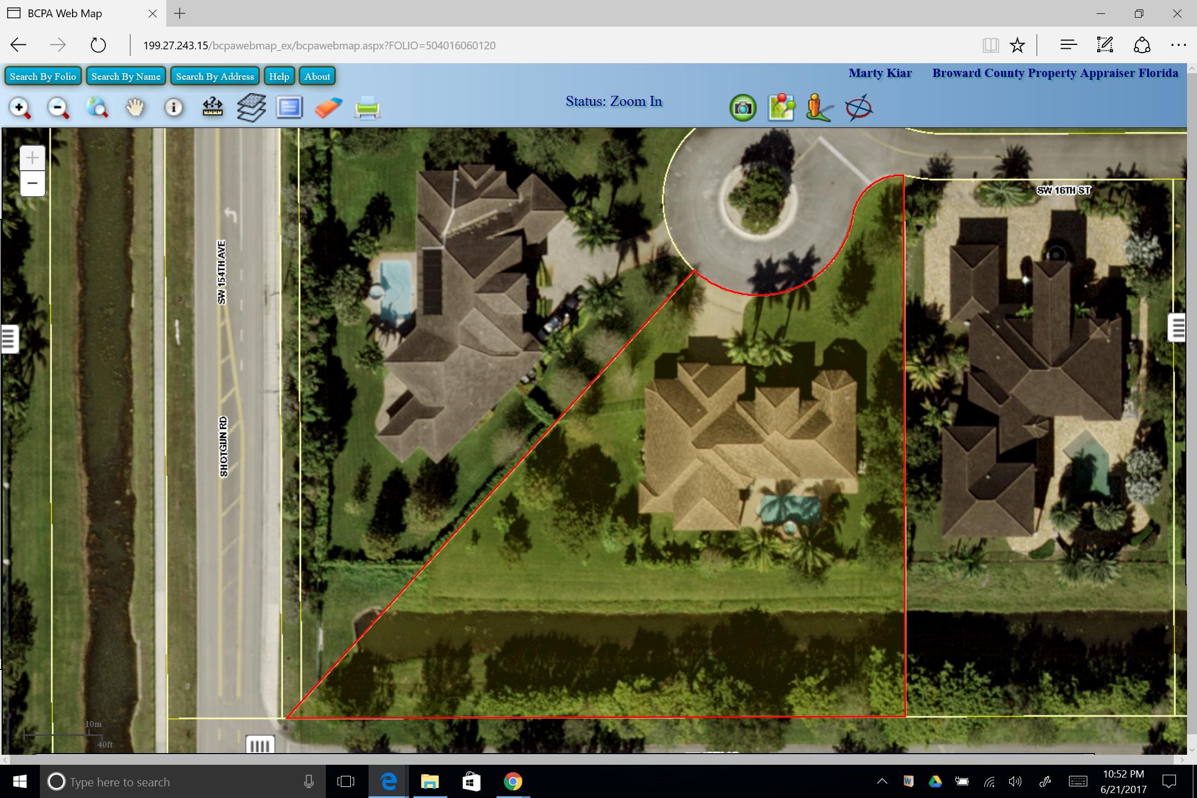This screenshot has height=798, width=1197.
Task: Click the map plus zoom button
Action: point(33,158)
